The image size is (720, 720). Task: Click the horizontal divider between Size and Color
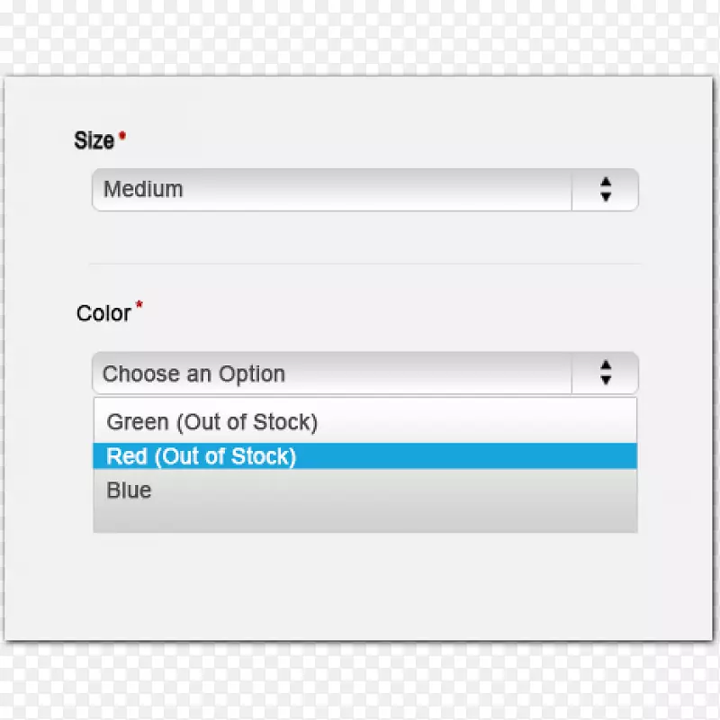[x=364, y=264]
